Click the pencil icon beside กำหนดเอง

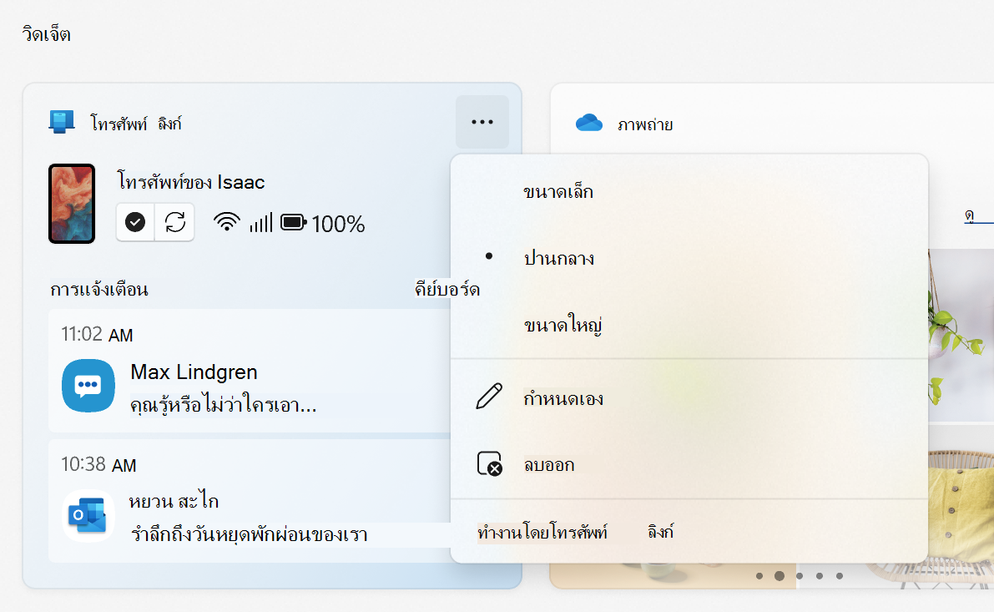[x=489, y=397]
